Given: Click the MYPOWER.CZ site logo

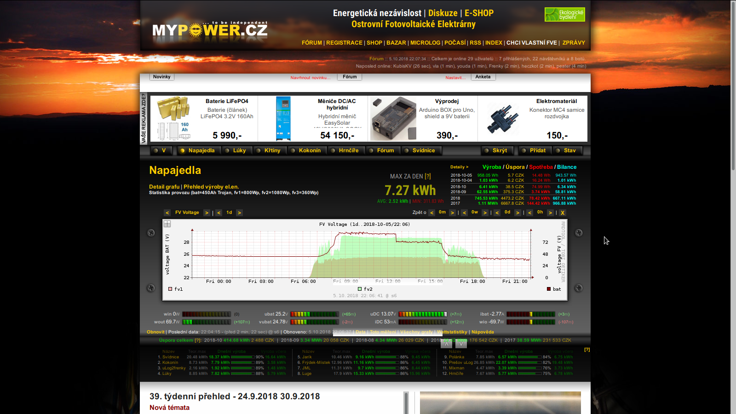Looking at the screenshot, I should [x=210, y=29].
